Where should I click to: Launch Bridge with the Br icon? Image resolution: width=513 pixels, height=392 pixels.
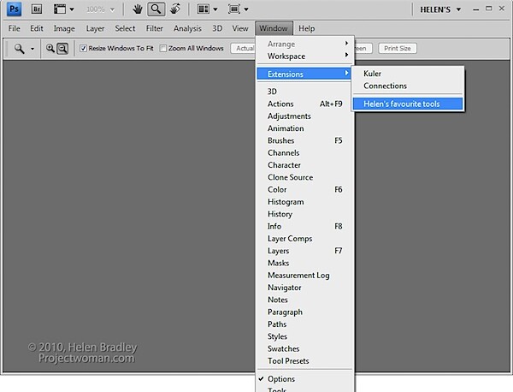(x=37, y=9)
